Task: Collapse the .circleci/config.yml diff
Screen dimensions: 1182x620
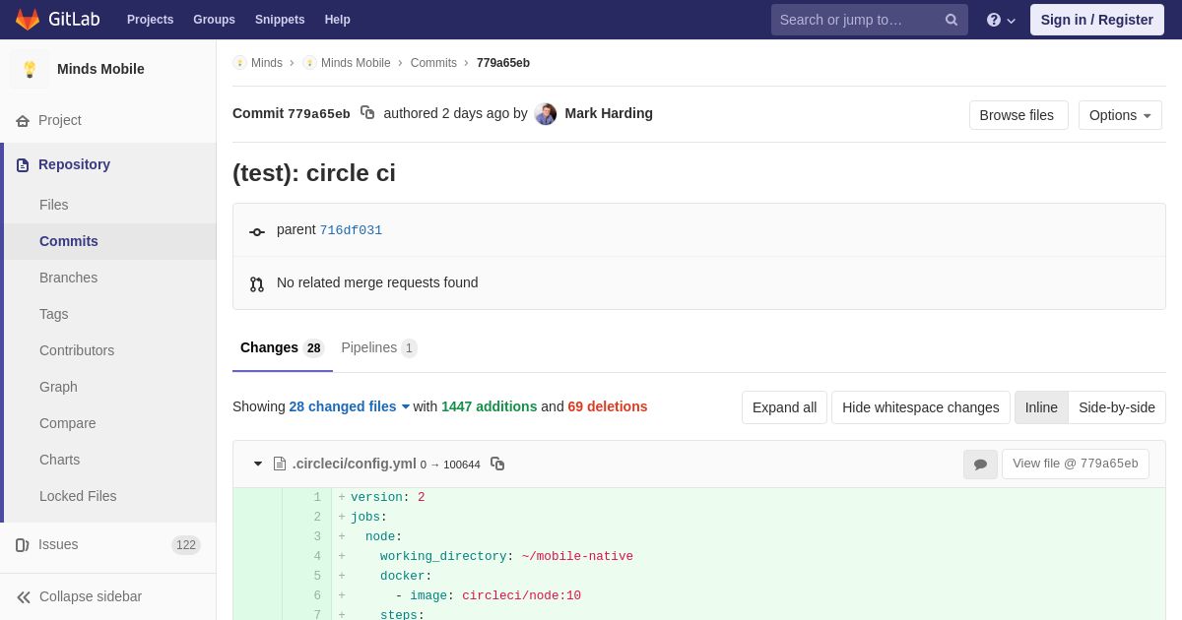Action: [258, 464]
